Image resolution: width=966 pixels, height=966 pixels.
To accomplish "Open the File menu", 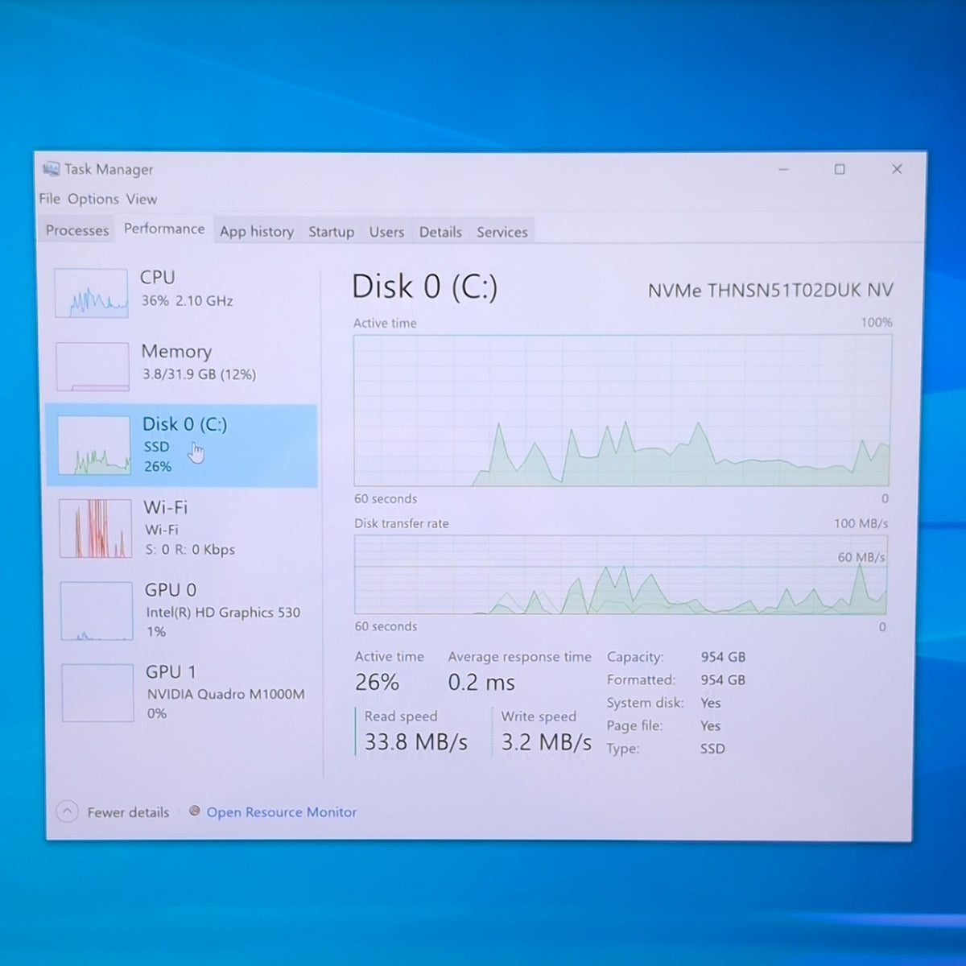I will tap(49, 199).
